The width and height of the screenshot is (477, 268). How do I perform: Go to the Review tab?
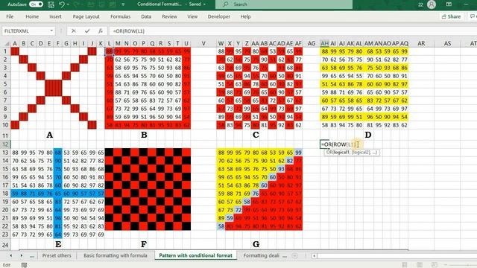point(169,16)
